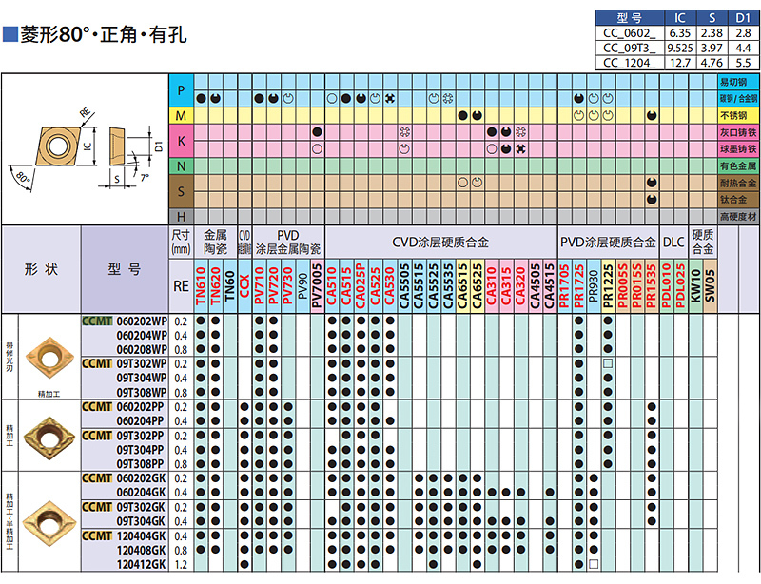Select the TN60 grade column header
The height and width of the screenshot is (584, 761).
230,286
